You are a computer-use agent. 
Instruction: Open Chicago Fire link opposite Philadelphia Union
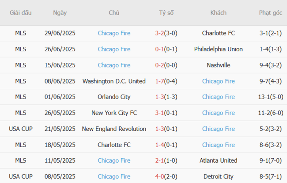[114, 49]
